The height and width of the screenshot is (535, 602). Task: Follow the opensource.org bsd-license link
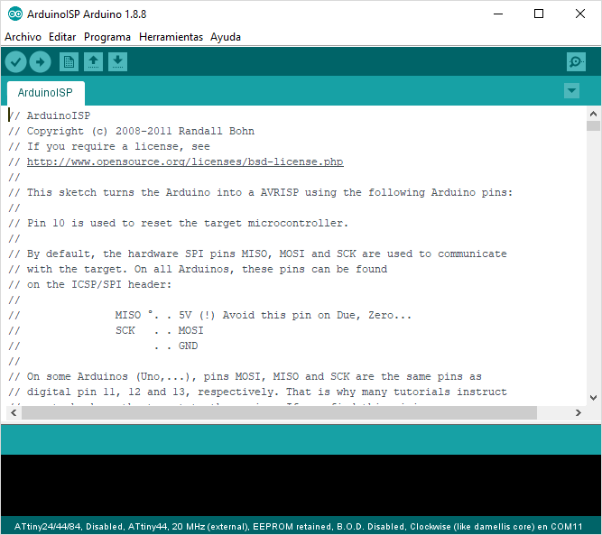[x=185, y=161]
